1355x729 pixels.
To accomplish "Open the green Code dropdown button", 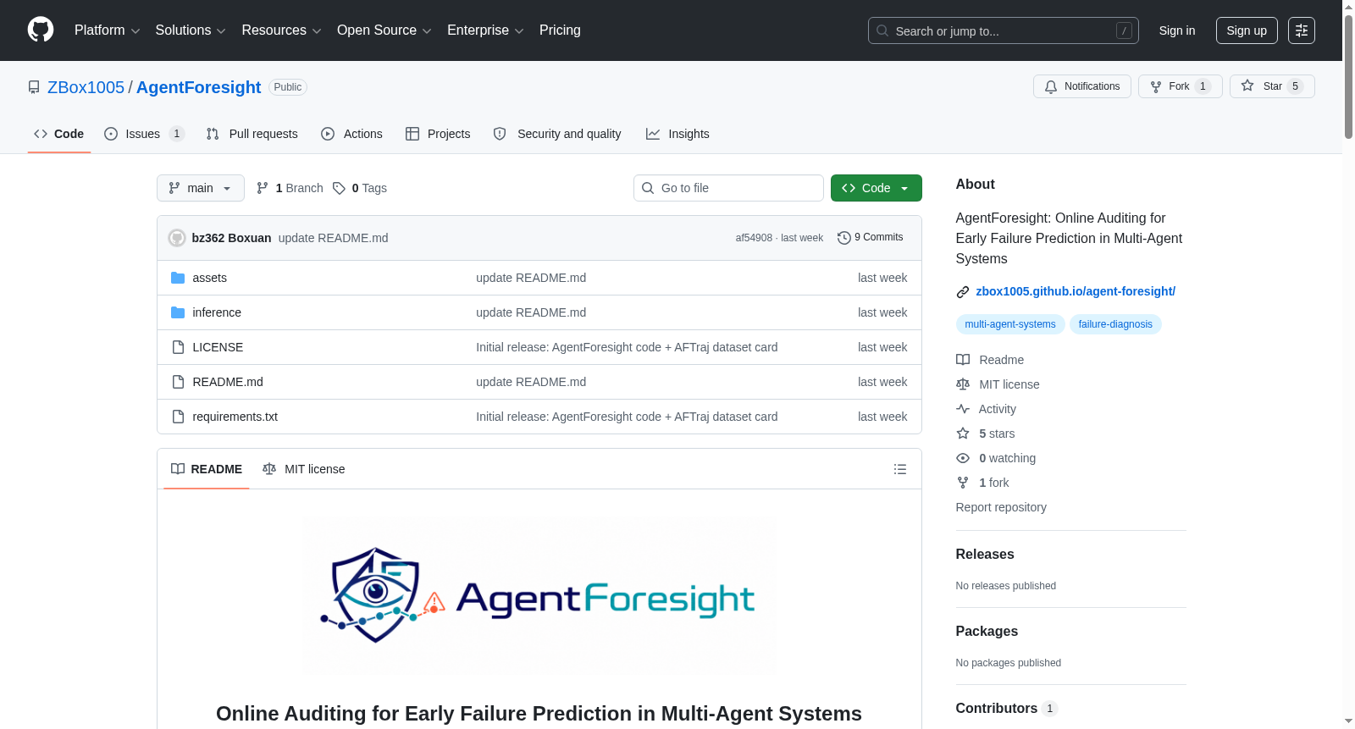I will [877, 188].
